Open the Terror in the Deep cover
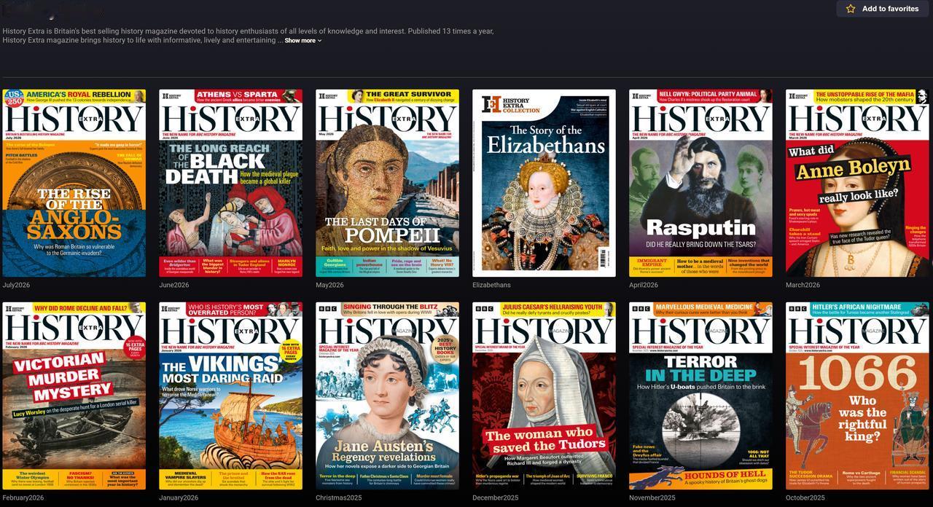Screen dimensions: 933x507 tap(700, 396)
